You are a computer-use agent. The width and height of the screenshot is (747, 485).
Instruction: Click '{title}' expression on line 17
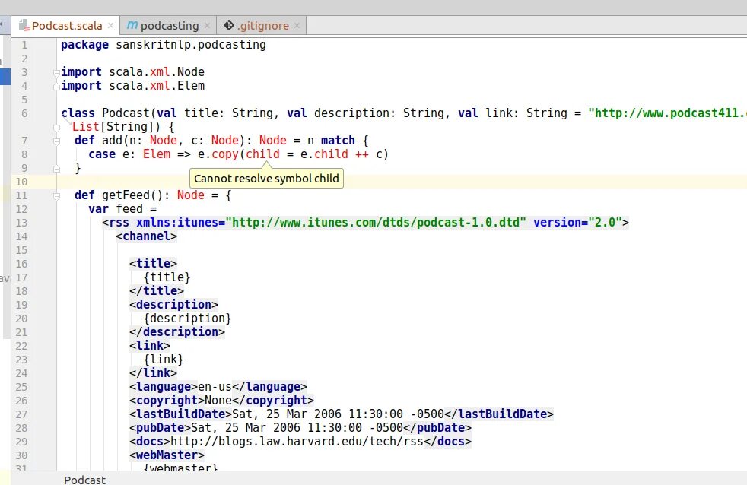pos(167,277)
